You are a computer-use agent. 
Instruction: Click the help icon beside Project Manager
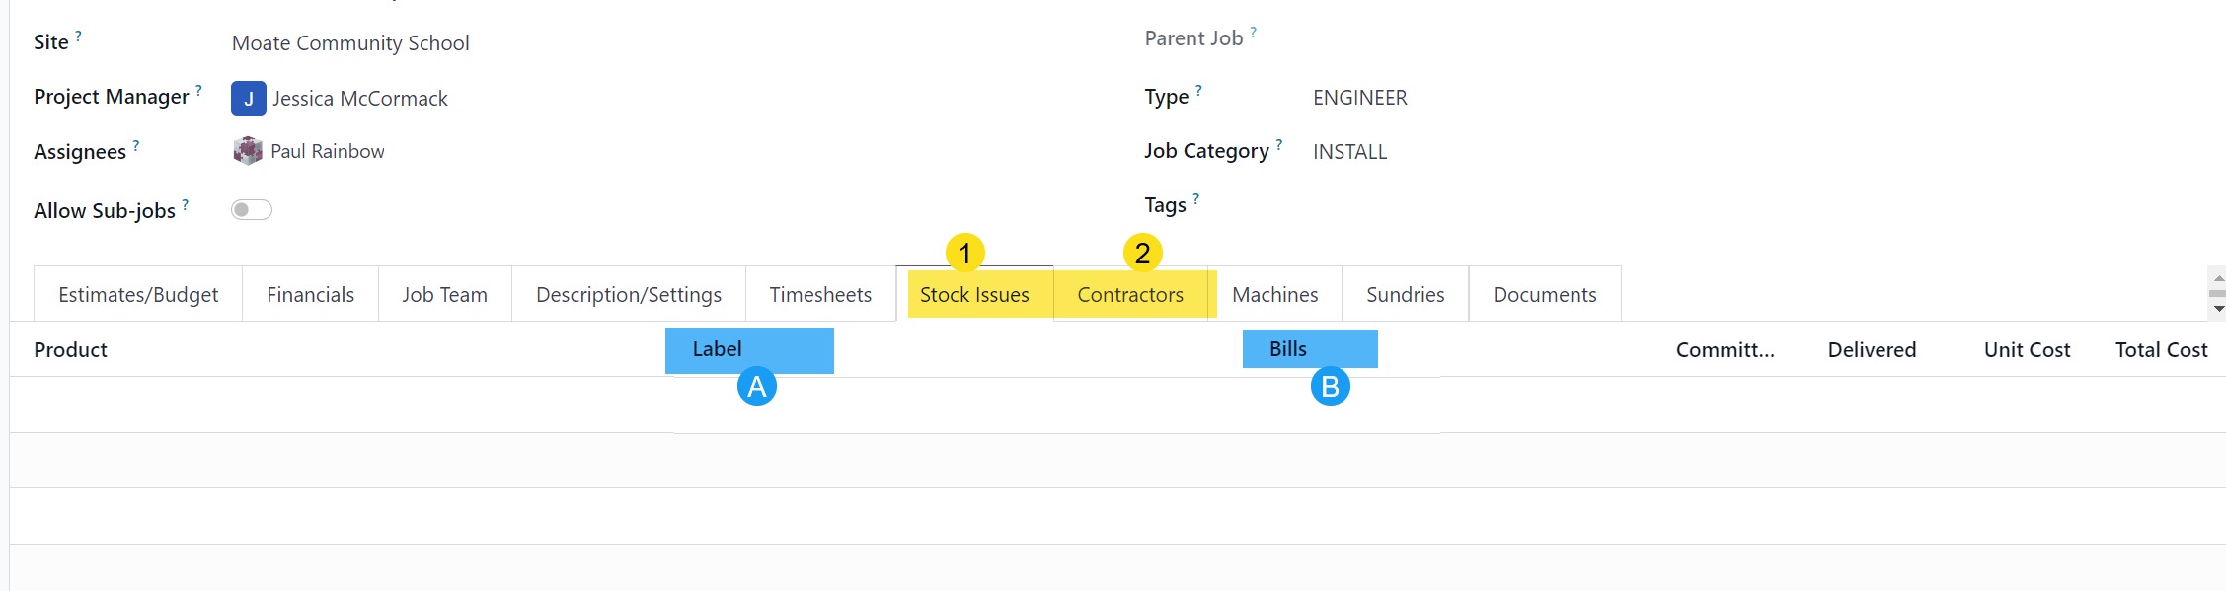point(198,90)
